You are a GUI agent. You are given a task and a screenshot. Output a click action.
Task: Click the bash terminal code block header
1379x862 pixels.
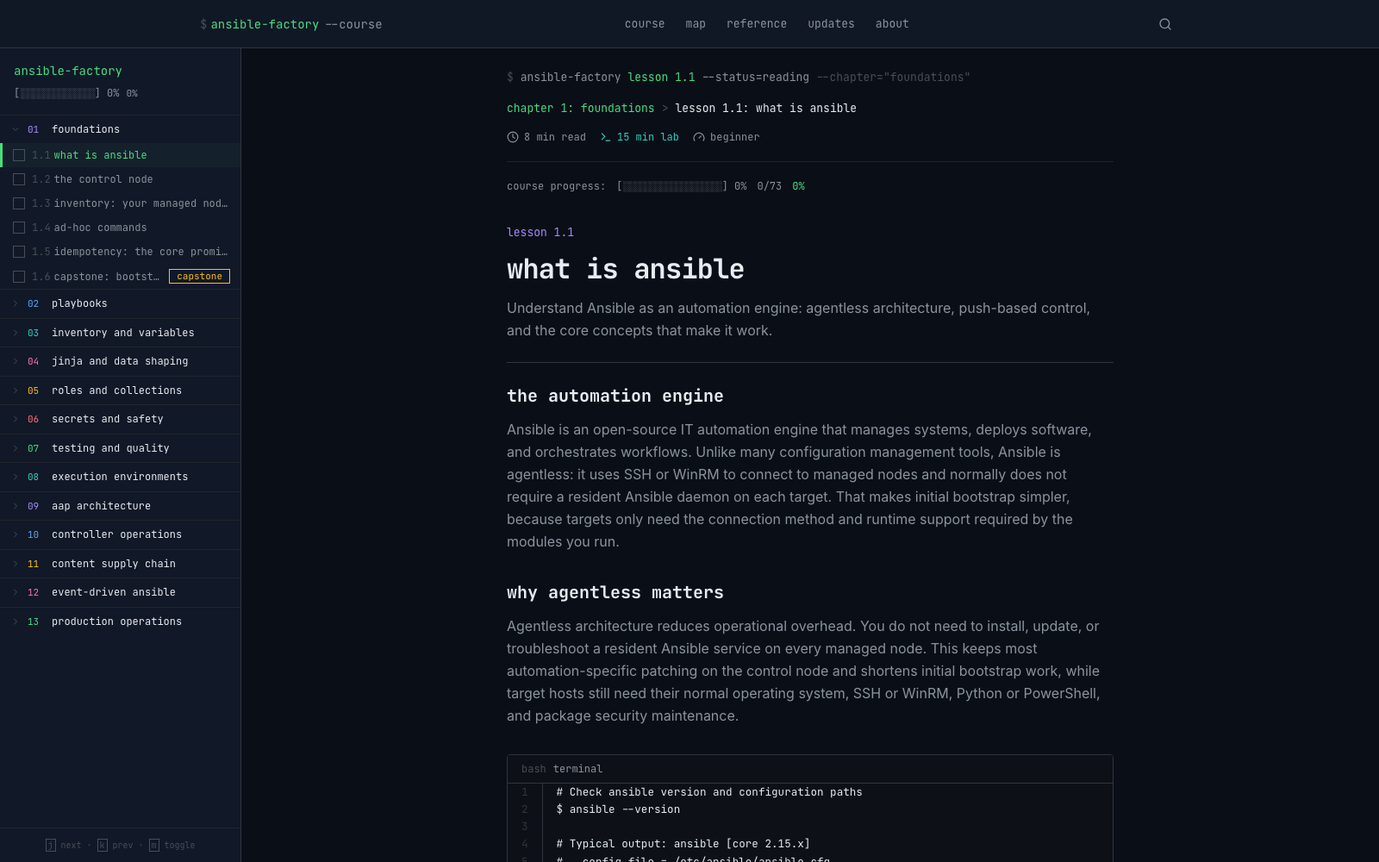(810, 769)
